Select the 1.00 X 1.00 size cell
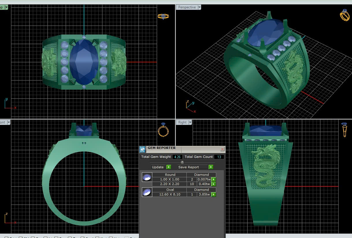This screenshot has width=352, height=238. (170, 179)
